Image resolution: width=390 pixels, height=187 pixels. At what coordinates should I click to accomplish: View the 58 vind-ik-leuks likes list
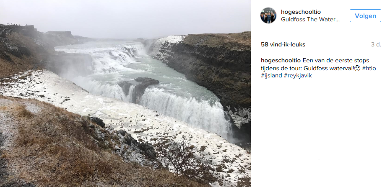tap(283, 45)
